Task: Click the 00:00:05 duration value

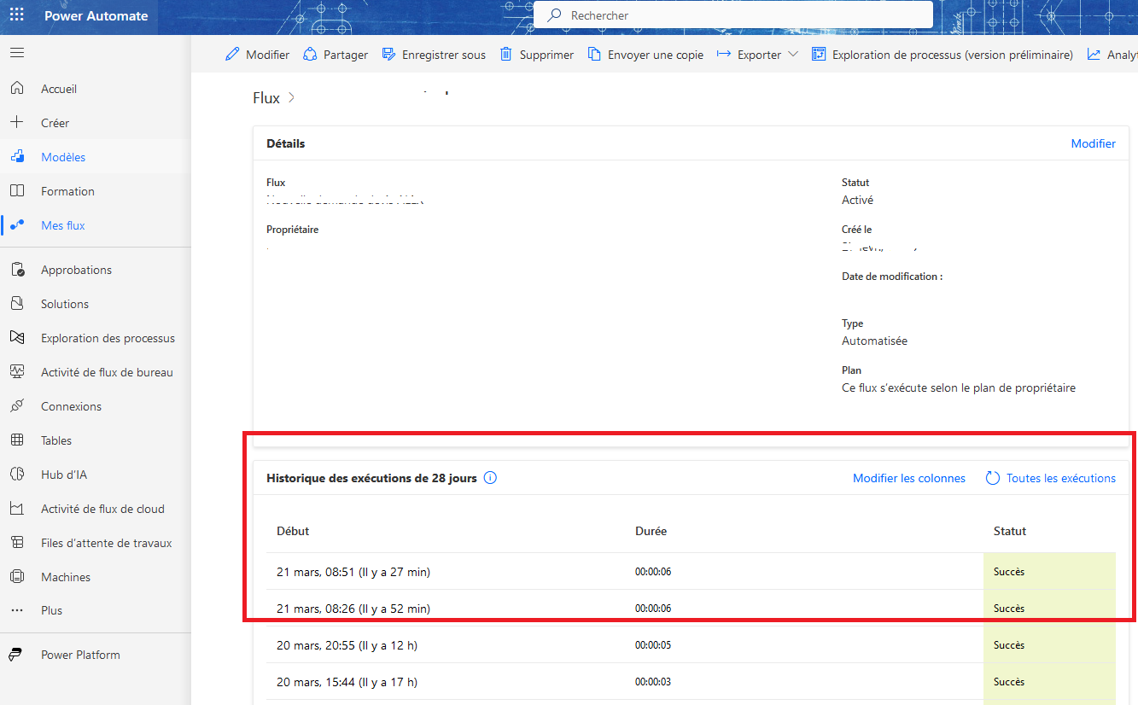Action: (x=653, y=644)
